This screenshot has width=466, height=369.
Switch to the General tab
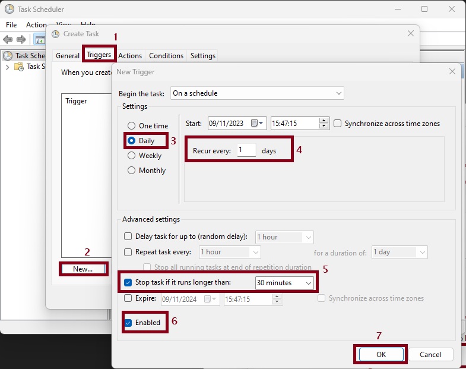click(68, 56)
